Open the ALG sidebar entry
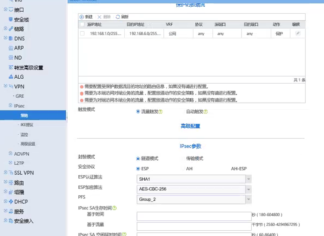324x236 pixels. click(x=19, y=77)
